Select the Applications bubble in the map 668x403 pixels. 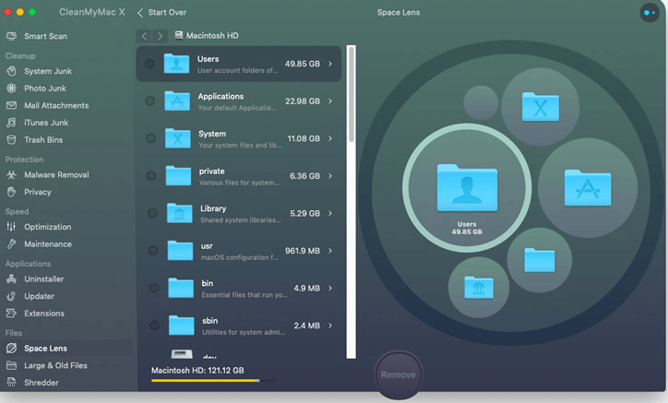click(x=588, y=187)
